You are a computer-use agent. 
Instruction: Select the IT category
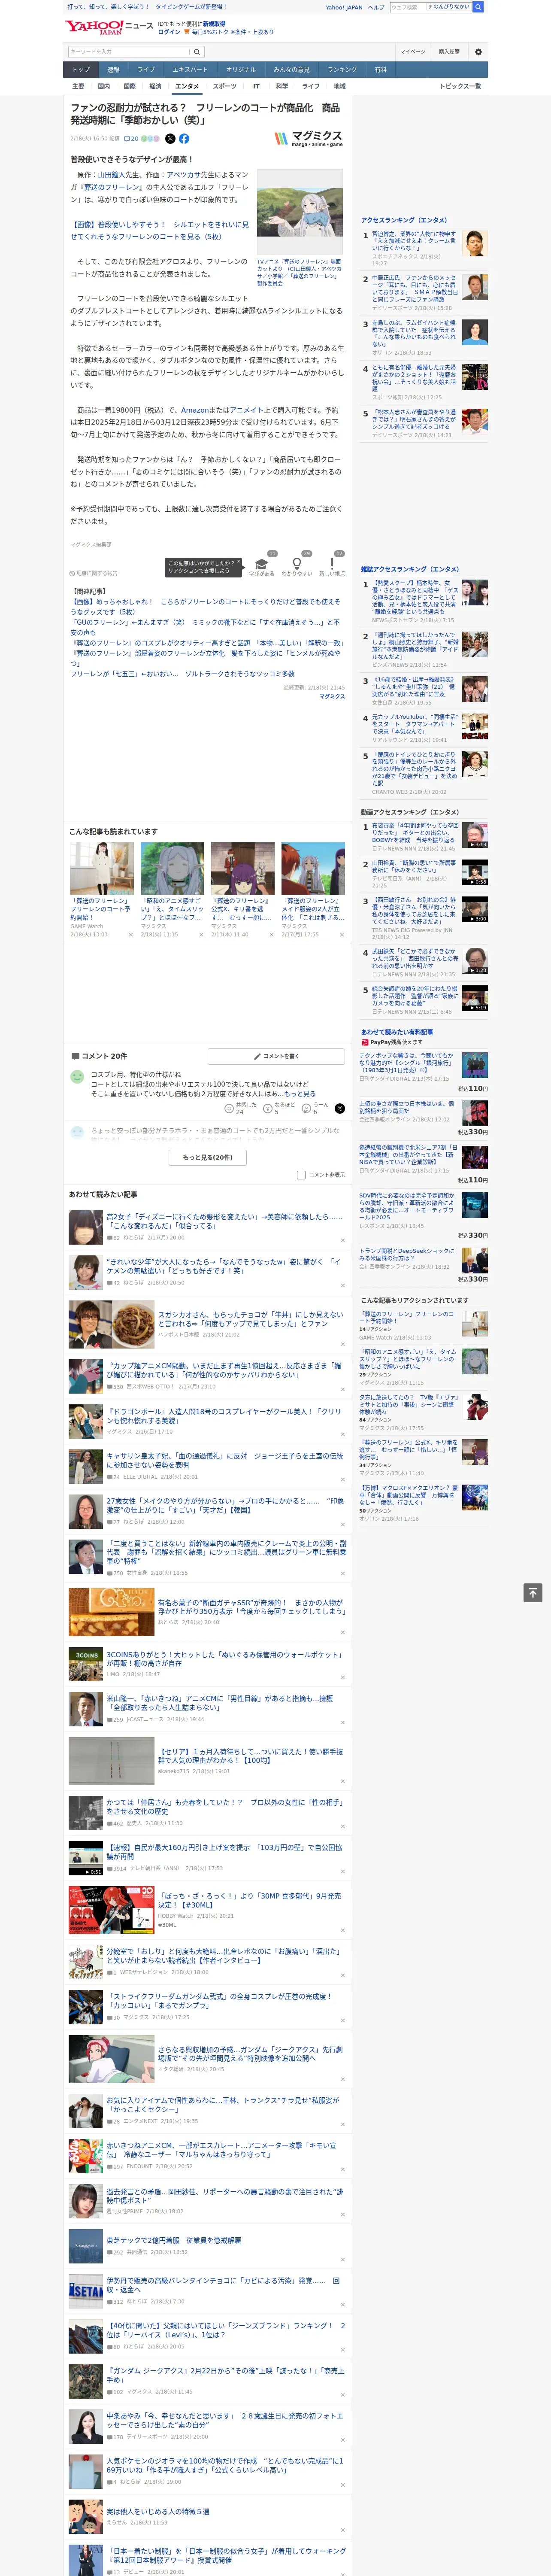pos(256,86)
